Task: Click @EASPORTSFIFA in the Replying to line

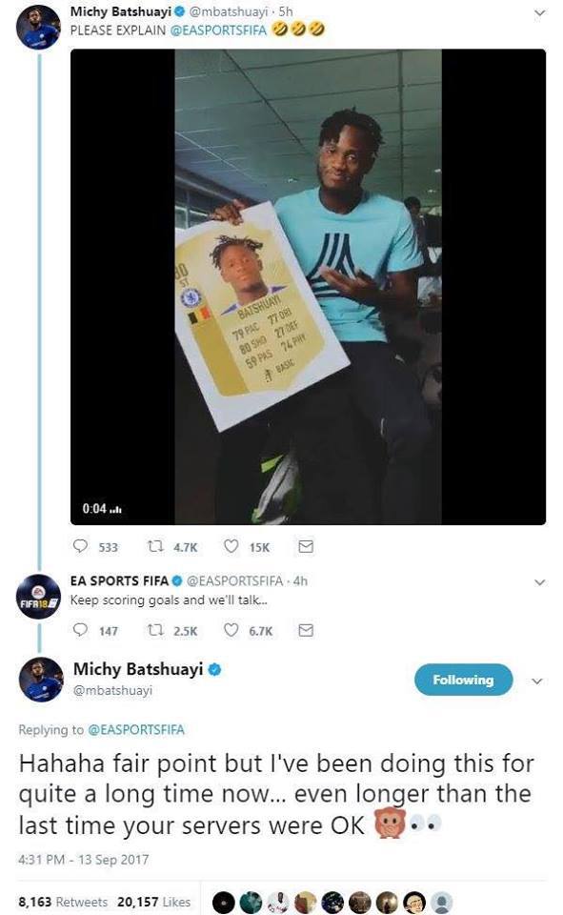Action: [x=136, y=729]
